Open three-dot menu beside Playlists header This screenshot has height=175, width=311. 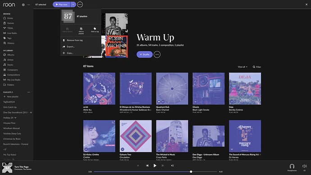pos(29,92)
